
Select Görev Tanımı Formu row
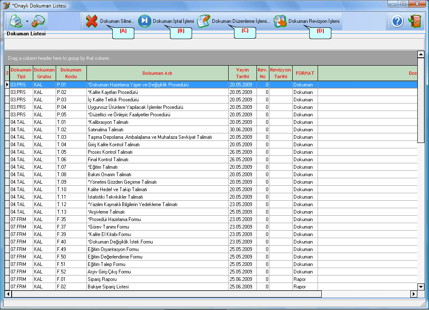tap(211, 227)
